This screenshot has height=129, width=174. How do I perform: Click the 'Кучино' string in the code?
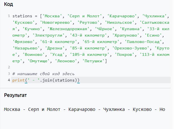point(32,29)
